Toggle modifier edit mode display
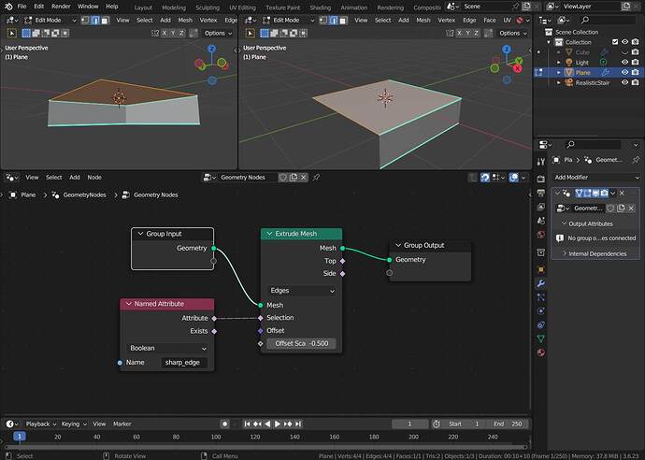The image size is (645, 460). (587, 193)
